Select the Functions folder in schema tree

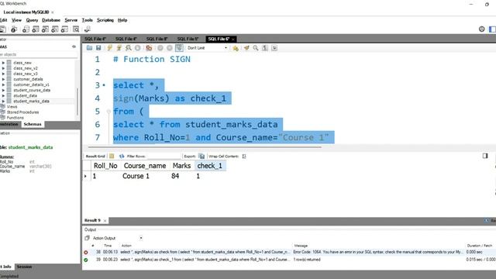coord(15,118)
